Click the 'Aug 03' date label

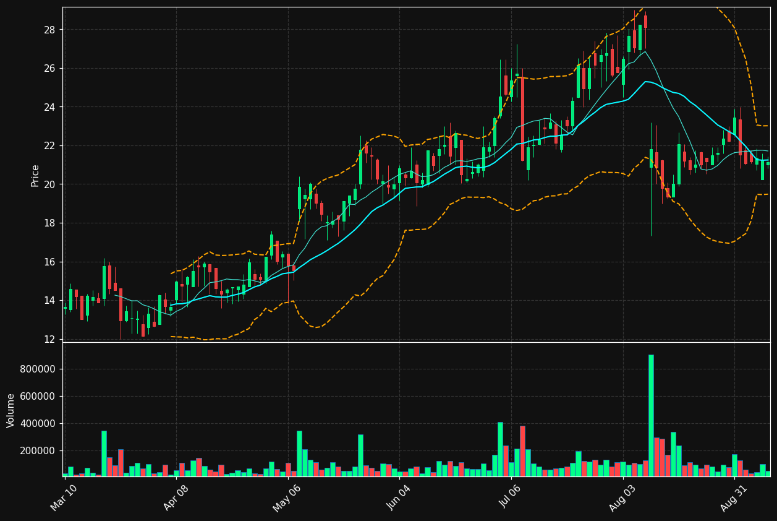622,498
